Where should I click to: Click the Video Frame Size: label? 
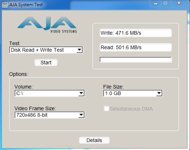point(35,108)
